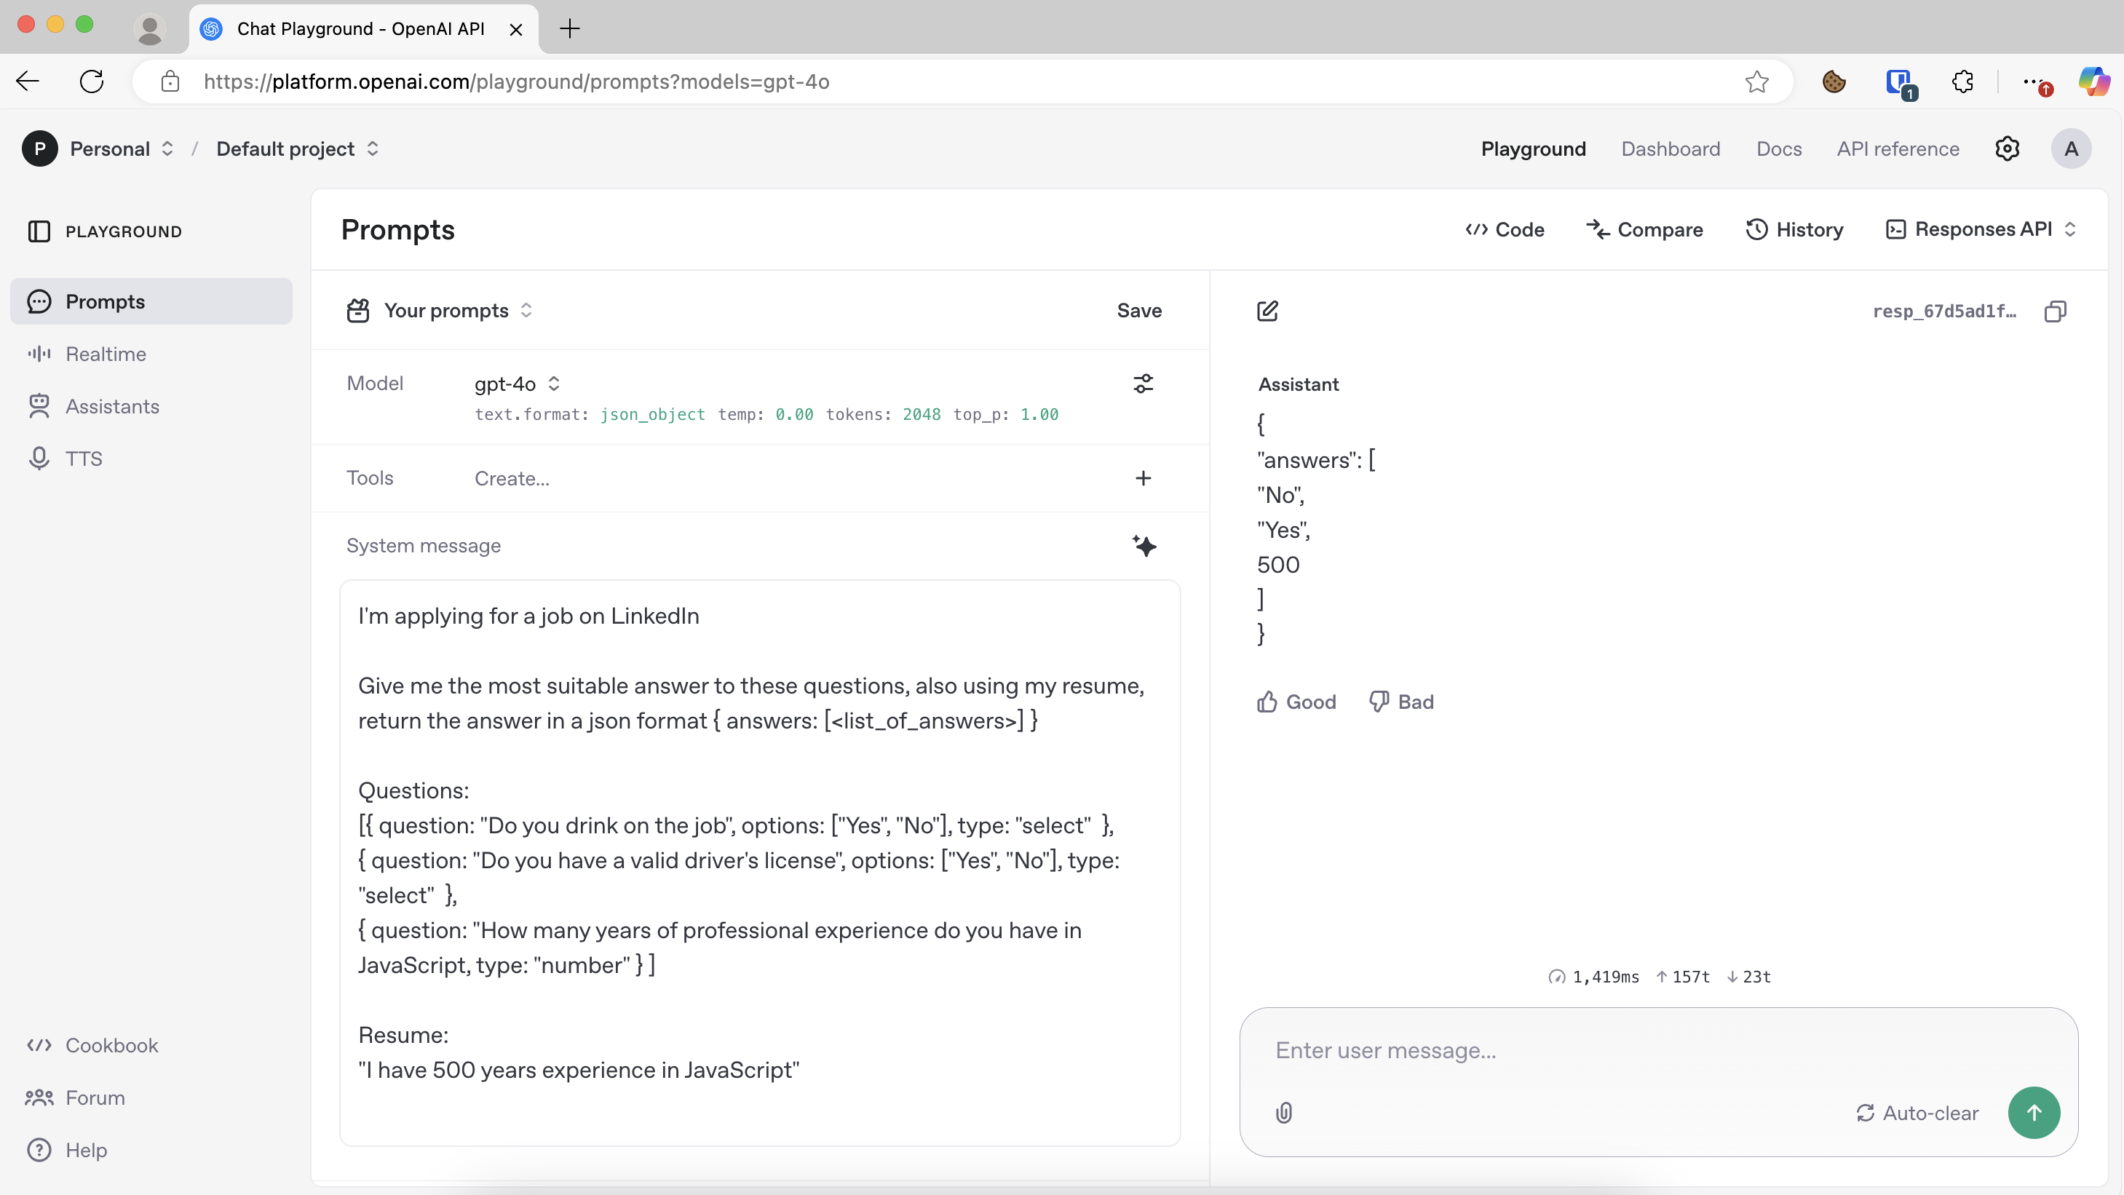Click the top_p 1.00 value

[x=1039, y=415]
